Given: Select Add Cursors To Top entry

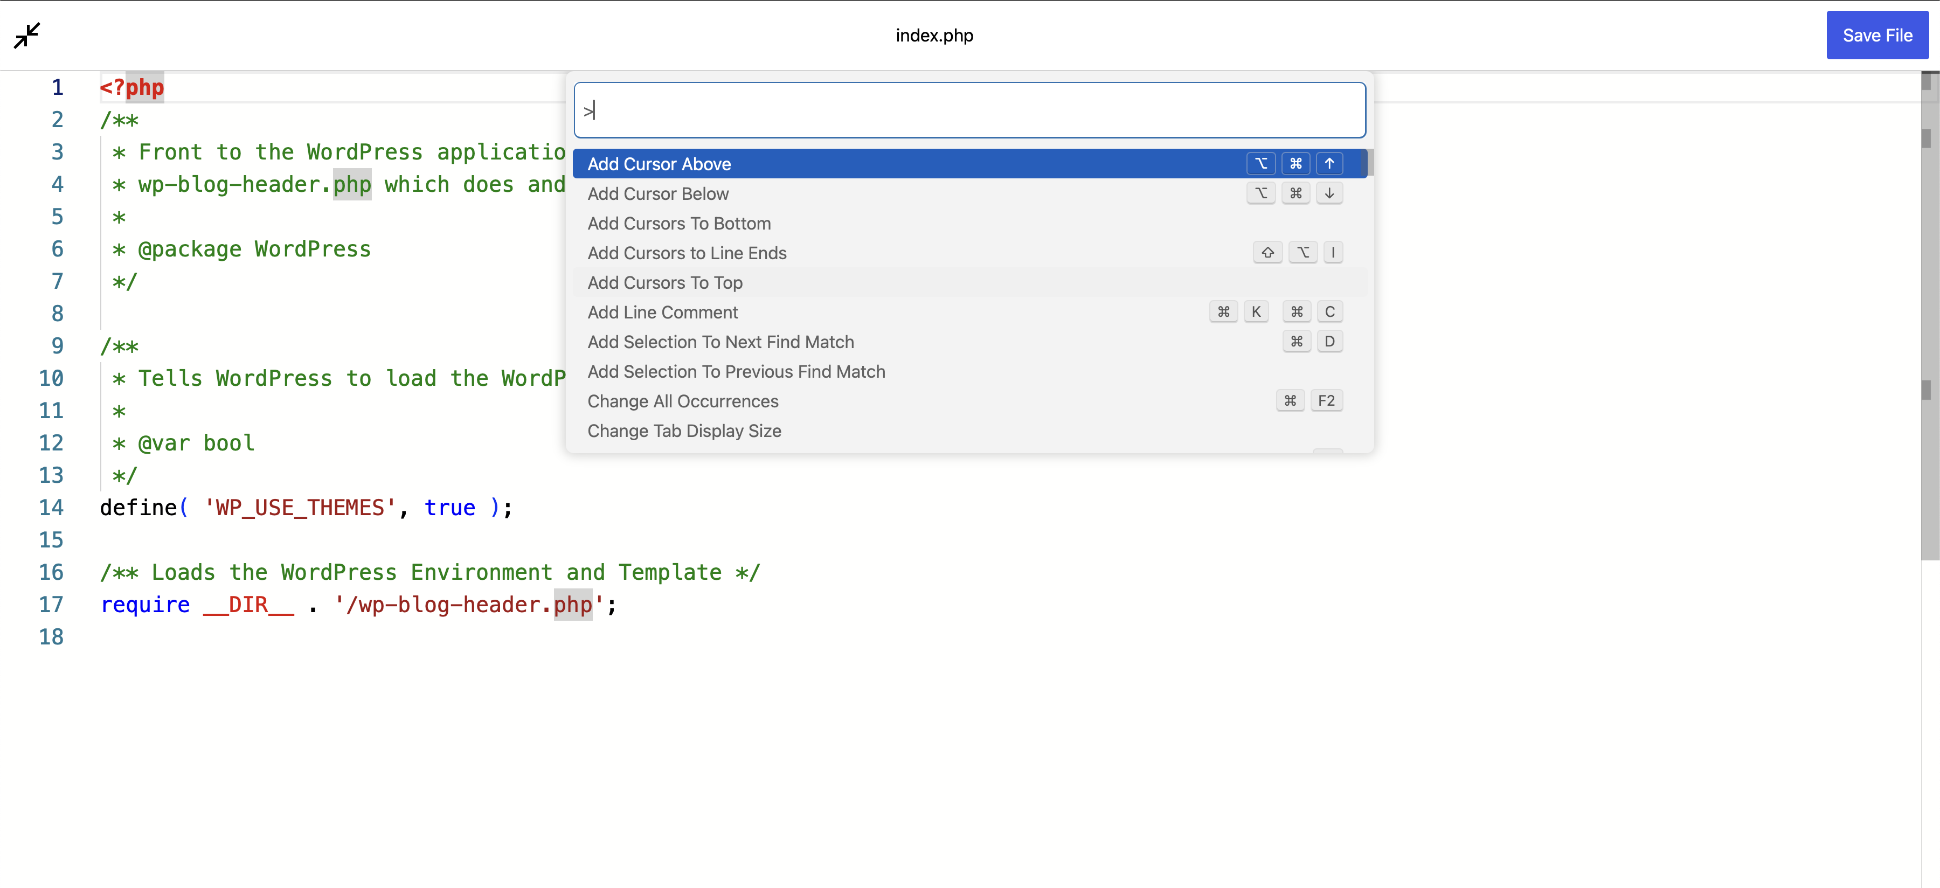Looking at the screenshot, I should tap(664, 282).
